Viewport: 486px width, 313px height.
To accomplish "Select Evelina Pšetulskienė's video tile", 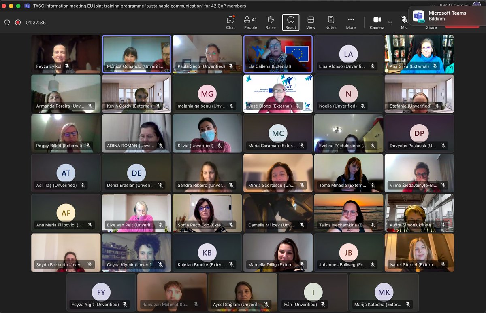I will (x=348, y=133).
